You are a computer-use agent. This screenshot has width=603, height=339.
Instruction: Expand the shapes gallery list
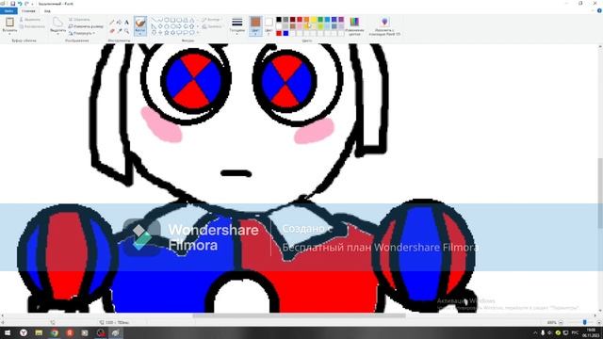tap(198, 33)
